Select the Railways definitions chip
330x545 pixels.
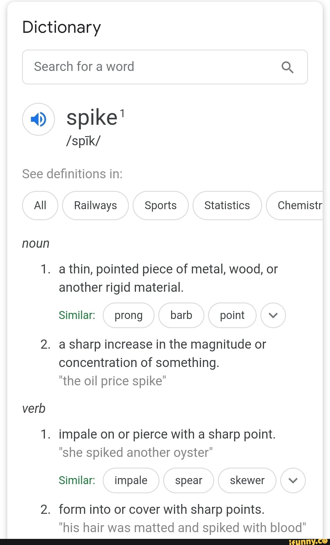pos(95,206)
